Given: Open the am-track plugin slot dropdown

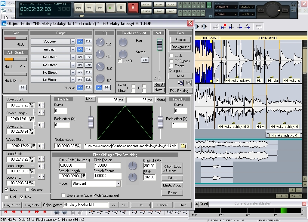Looking at the screenshot, I should click(x=73, y=49).
